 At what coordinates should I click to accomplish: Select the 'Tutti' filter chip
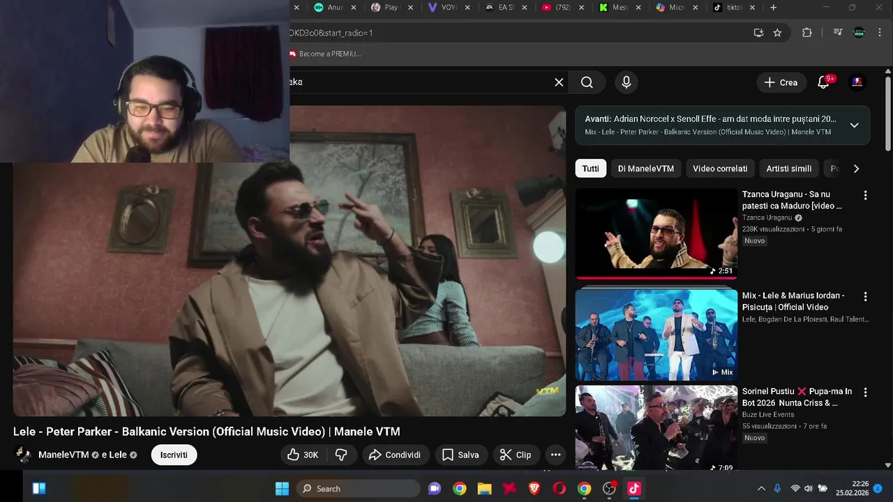tap(590, 169)
